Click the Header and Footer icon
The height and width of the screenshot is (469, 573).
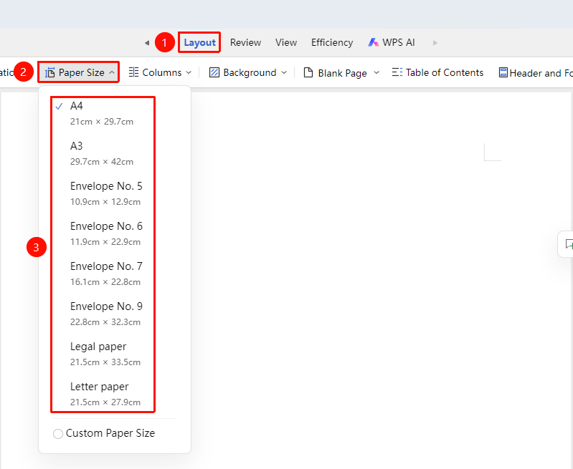[x=503, y=72]
